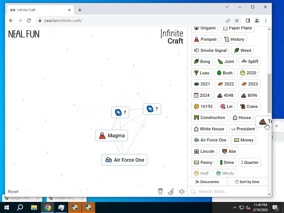Image resolution: width=284 pixels, height=213 pixels.
Task: Click the sidebar vertical scrollbar thumb
Action: pos(269,93)
